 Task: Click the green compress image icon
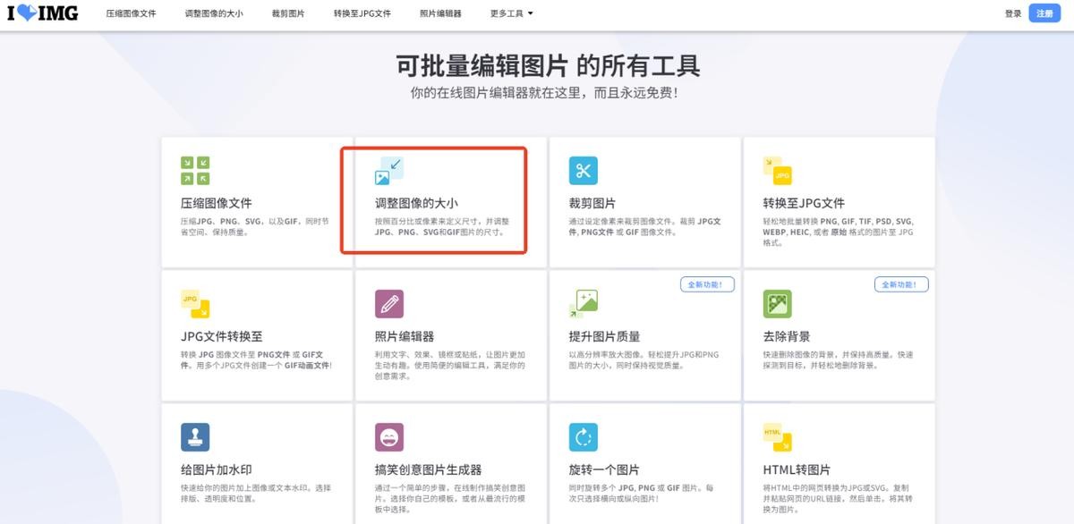click(x=195, y=170)
